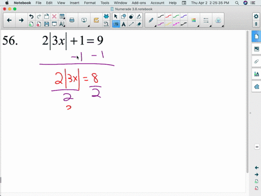This screenshot has height=196, width=261.
Task: Click the red X Delete icon
Action: coord(54,16)
